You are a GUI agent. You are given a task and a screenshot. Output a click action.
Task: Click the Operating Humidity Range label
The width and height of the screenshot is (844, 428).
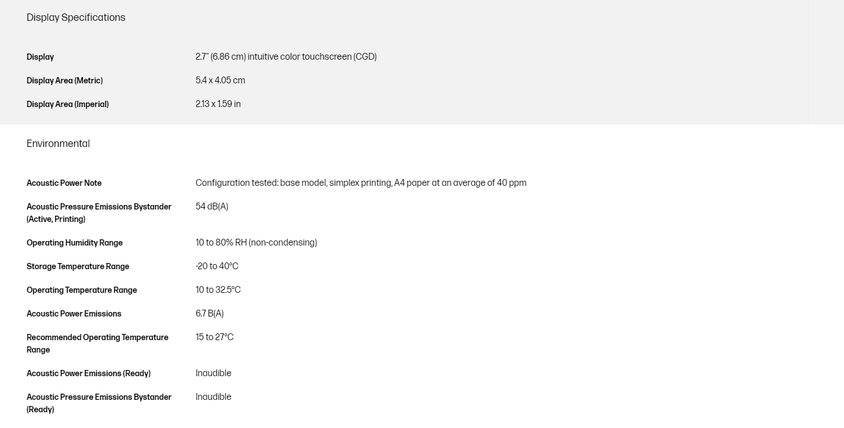[74, 243]
